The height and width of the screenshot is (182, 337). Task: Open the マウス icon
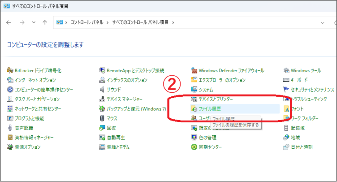tap(102, 118)
